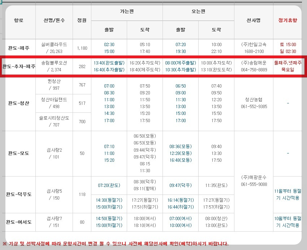
Task: Click capacity value 1,180
Action: 82,48
